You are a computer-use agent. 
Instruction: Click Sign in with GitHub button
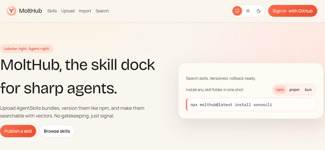tap(292, 11)
